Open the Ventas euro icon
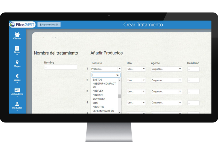218x142 pixels. (x=17, y=76)
